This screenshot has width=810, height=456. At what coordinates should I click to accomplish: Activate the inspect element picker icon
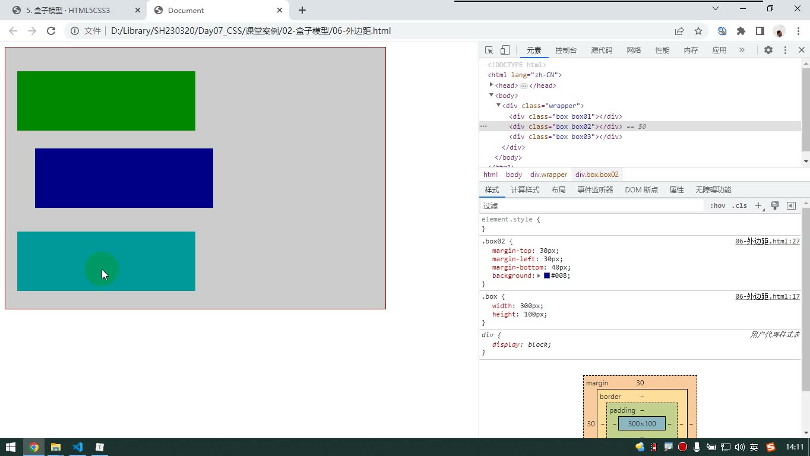(x=489, y=50)
